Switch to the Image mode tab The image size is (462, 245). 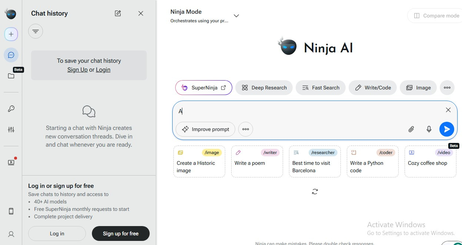[x=418, y=88]
